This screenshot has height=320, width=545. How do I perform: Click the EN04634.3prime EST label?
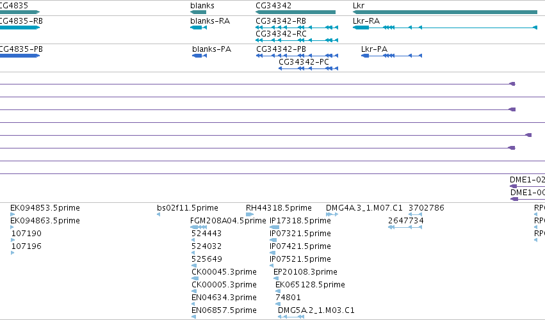point(224,298)
